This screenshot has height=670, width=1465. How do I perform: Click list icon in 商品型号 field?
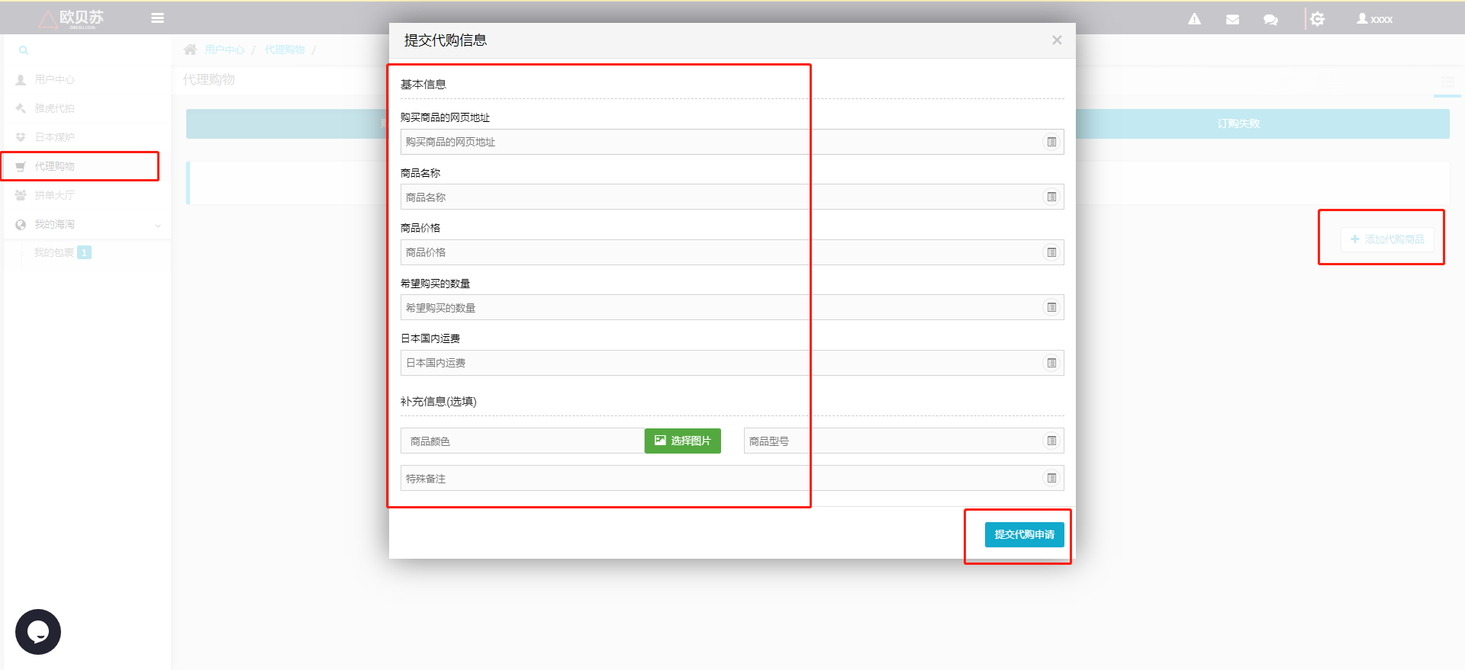coord(1051,441)
